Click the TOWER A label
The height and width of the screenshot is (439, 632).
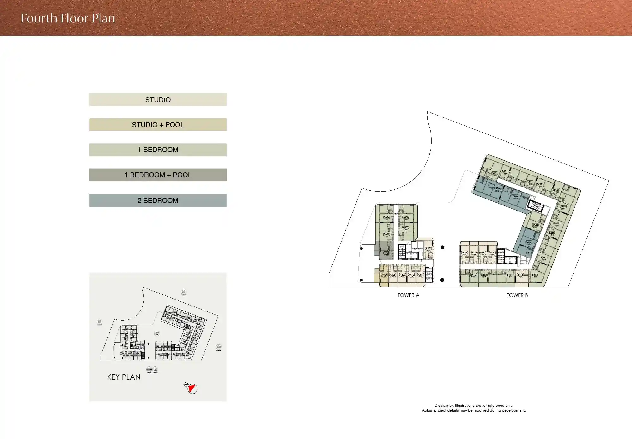(x=408, y=295)
